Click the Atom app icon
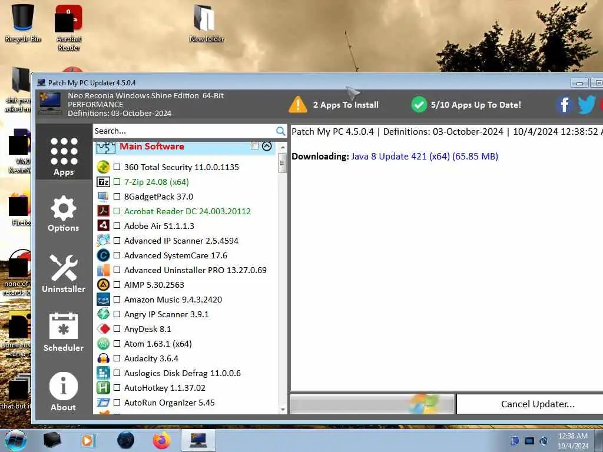603x452 pixels. coord(103,344)
